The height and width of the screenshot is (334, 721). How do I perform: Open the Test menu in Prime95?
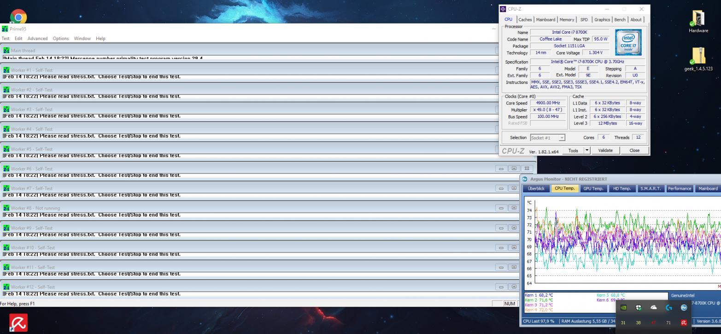click(6, 38)
